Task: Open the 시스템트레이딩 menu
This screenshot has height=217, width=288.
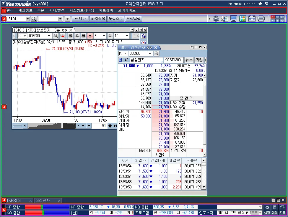Action: [82, 10]
